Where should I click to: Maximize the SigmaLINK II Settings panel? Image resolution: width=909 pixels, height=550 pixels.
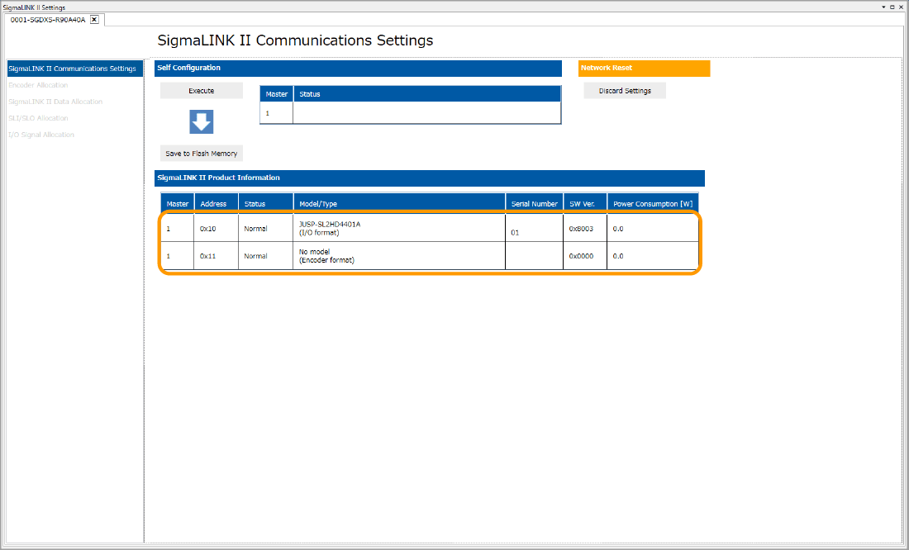(x=892, y=7)
